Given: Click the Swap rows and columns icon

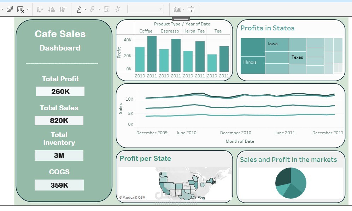Looking at the screenshot, I should coord(40,9).
